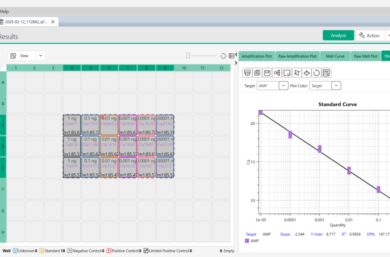Click the branching nodes icon in chart toolbar
The width and height of the screenshot is (390, 257).
(277, 73)
